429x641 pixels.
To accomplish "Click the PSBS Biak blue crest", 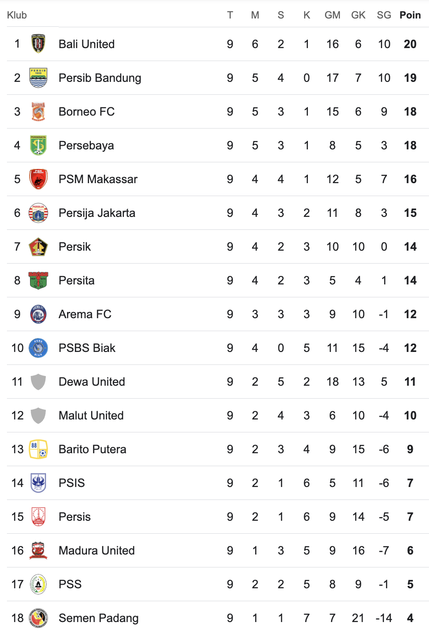I will tap(38, 348).
